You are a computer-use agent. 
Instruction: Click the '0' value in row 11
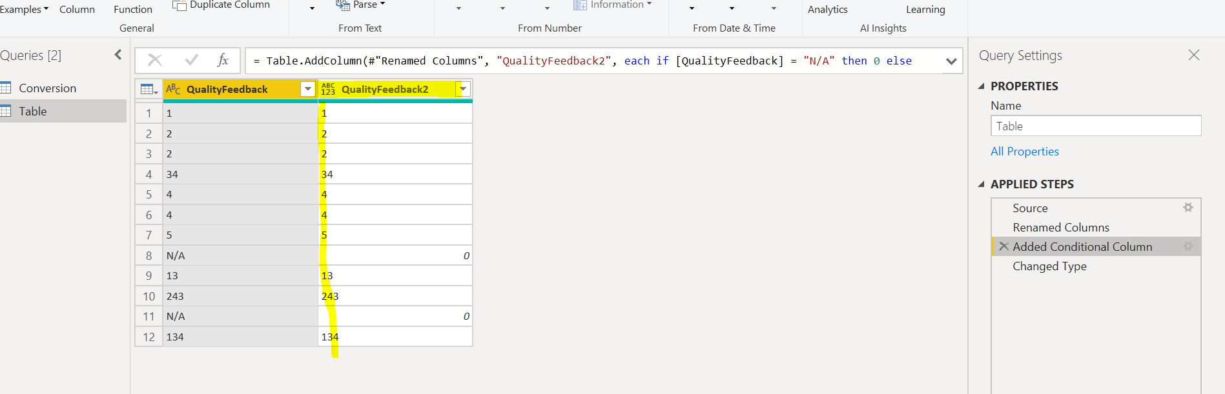click(466, 316)
